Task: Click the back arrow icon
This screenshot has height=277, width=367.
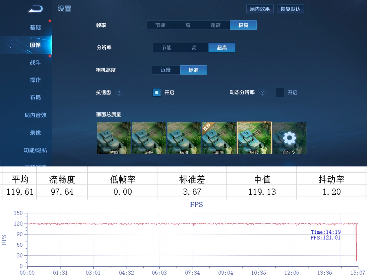Action: click(x=35, y=9)
